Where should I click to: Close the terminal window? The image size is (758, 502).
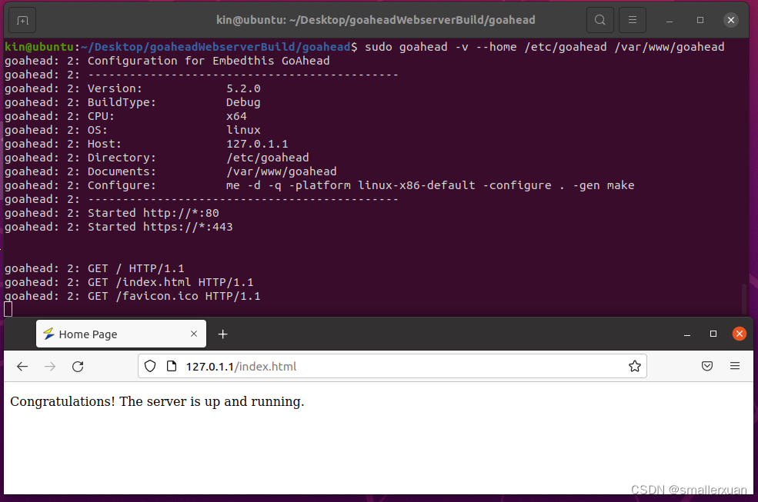(x=731, y=20)
